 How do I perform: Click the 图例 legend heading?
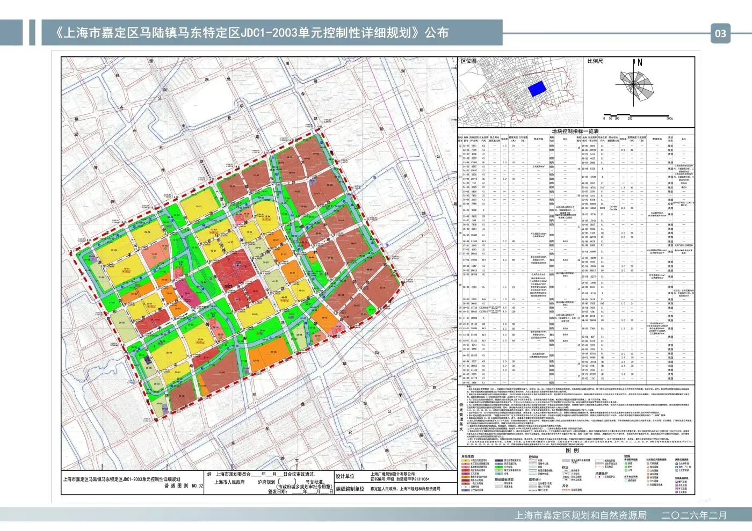click(x=572, y=450)
